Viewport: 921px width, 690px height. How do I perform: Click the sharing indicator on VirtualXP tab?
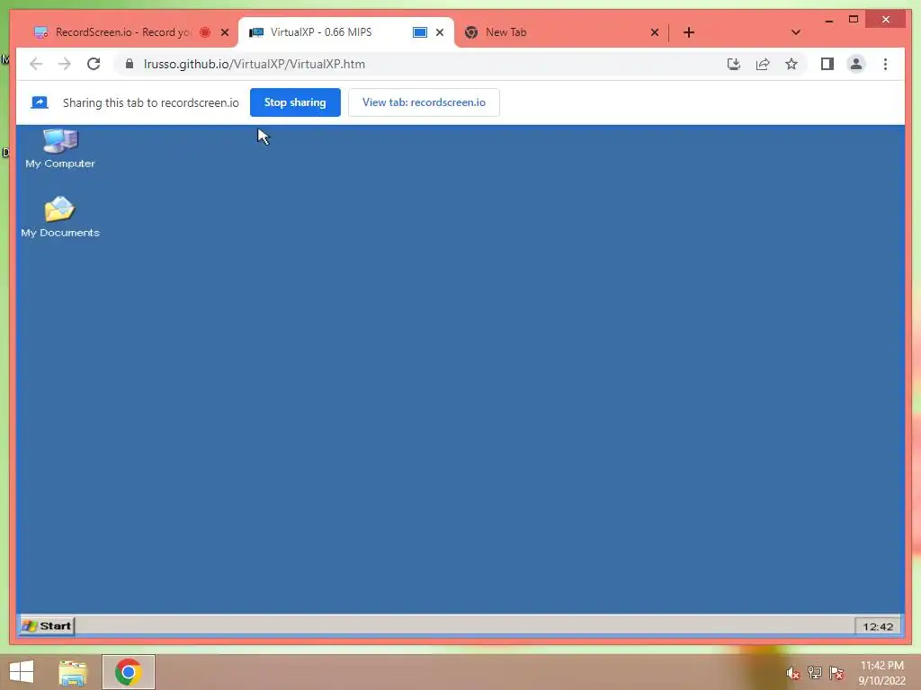click(x=419, y=32)
